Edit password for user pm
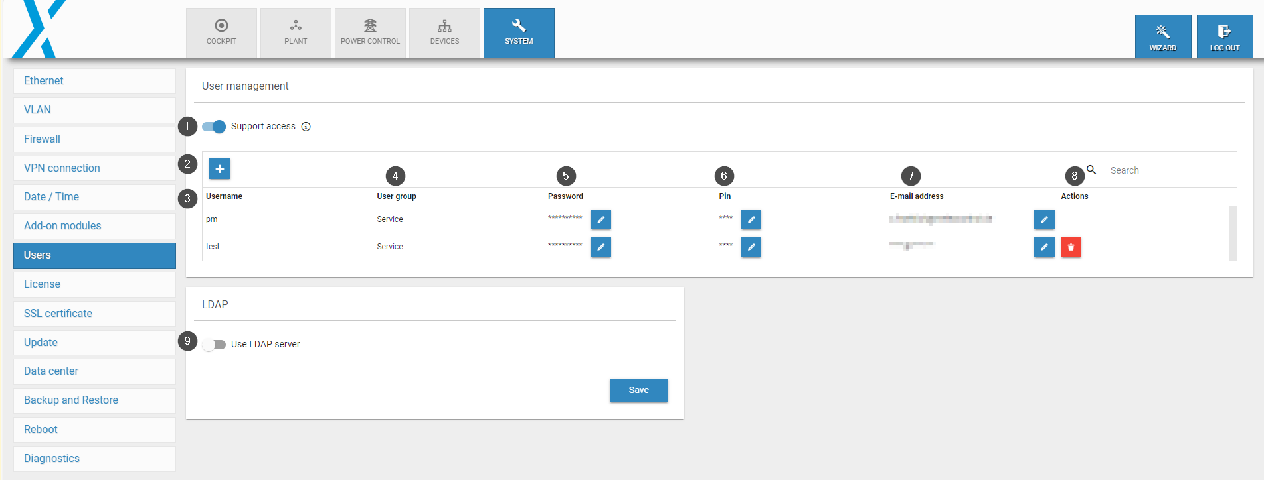This screenshot has width=1264, height=480. click(x=600, y=219)
